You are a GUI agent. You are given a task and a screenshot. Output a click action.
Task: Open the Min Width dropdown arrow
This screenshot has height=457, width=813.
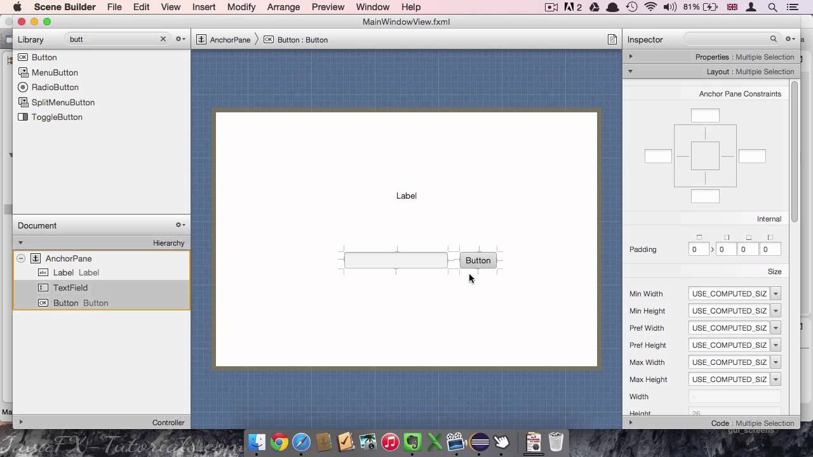[x=776, y=294]
